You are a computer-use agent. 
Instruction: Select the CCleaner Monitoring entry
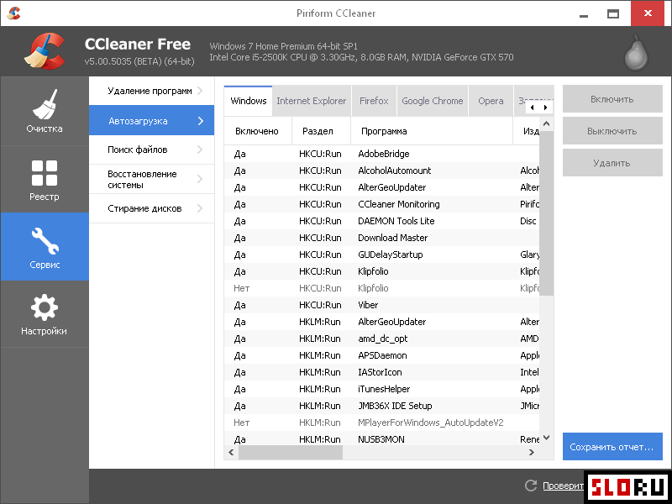pos(382,204)
